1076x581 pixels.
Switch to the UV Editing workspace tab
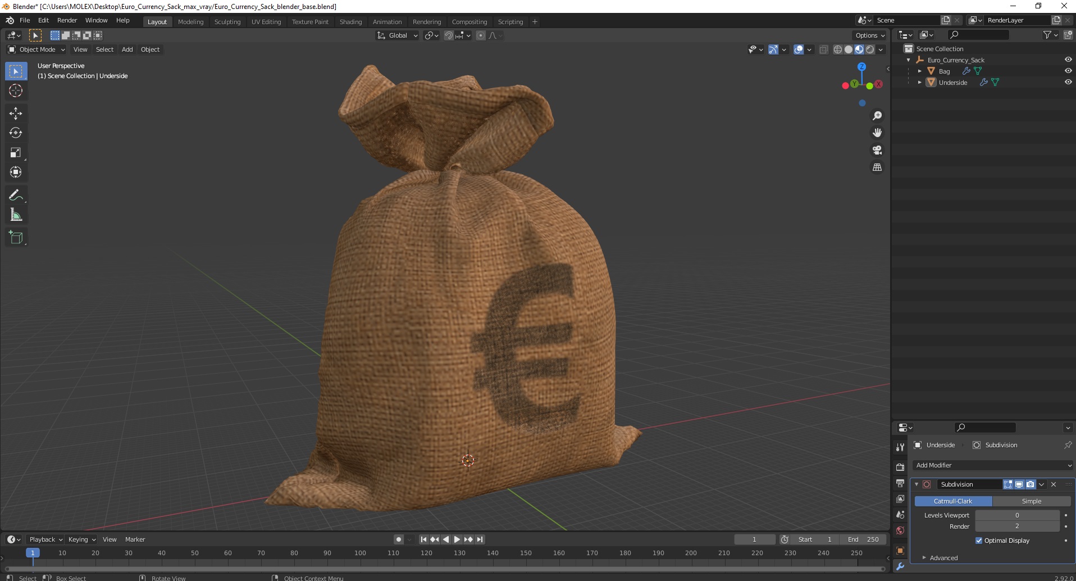(266, 22)
